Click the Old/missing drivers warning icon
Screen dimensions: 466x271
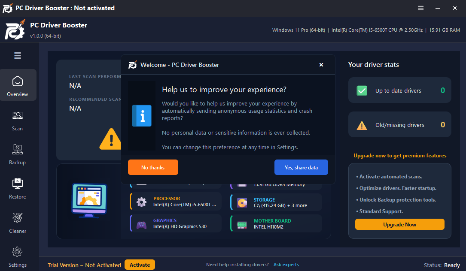pos(362,125)
